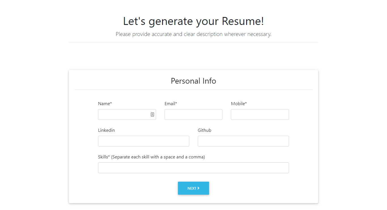This screenshot has width=387, height=210.
Task: Click the Let's generate your Resume heading
Action: [x=193, y=21]
